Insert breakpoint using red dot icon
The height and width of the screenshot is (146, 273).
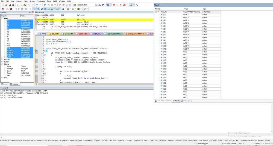[x=114, y=5]
